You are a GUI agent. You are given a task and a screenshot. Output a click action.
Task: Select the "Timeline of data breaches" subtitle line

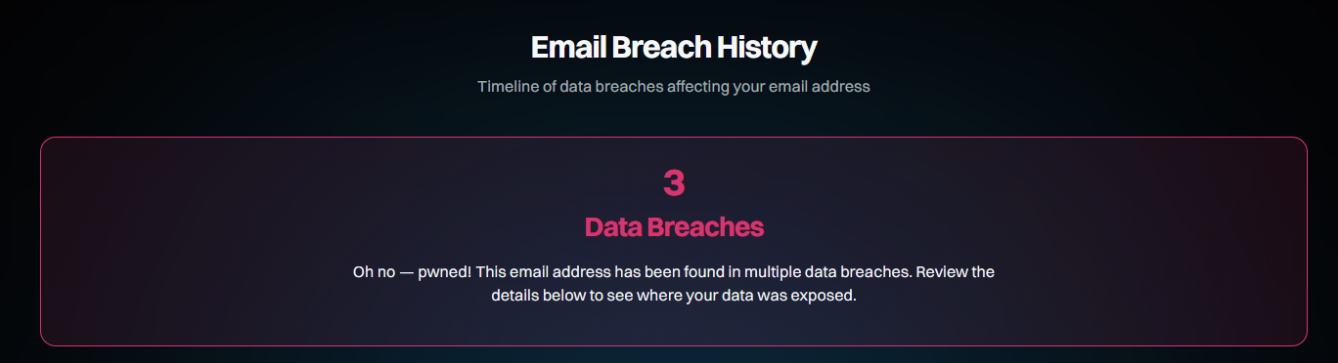click(674, 86)
